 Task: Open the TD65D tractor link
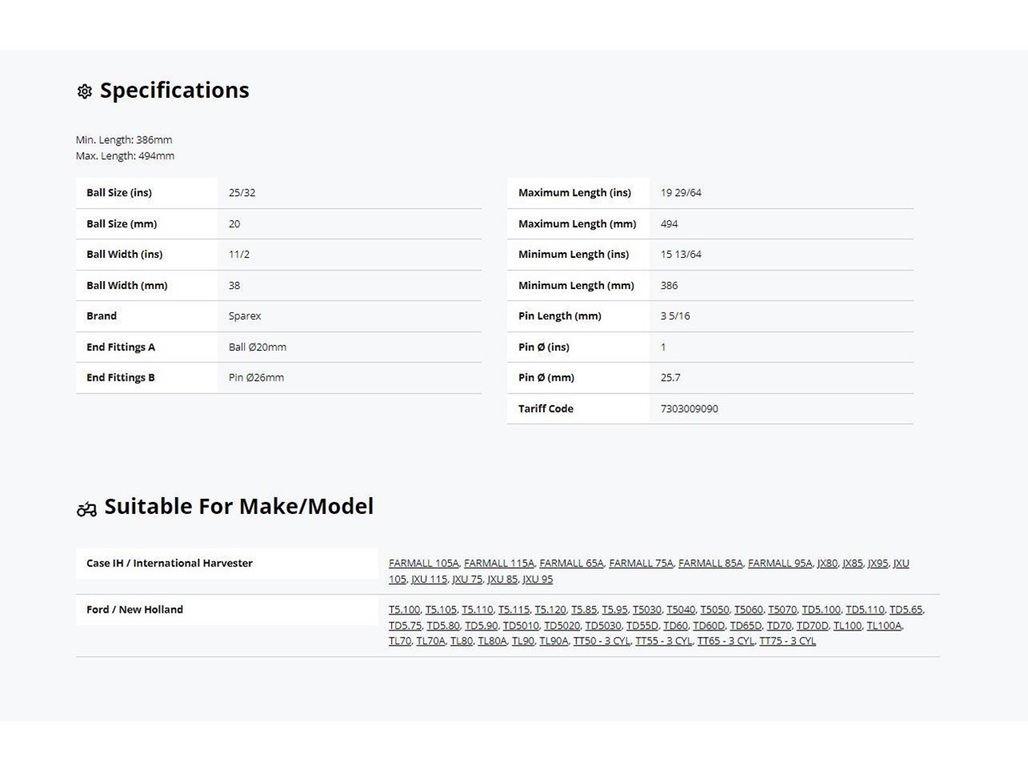pyautogui.click(x=746, y=626)
